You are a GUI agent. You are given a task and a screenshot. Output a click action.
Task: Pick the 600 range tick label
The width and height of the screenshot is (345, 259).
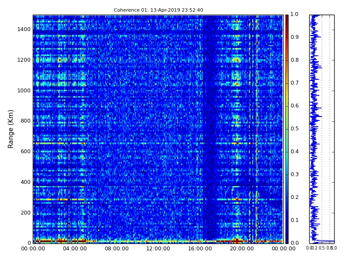click(x=25, y=152)
